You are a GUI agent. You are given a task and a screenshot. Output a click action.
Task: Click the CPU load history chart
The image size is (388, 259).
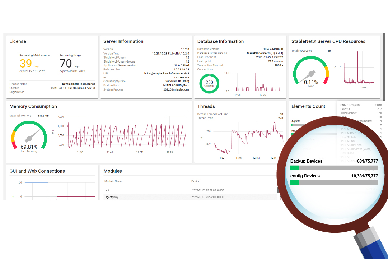pos(359,67)
